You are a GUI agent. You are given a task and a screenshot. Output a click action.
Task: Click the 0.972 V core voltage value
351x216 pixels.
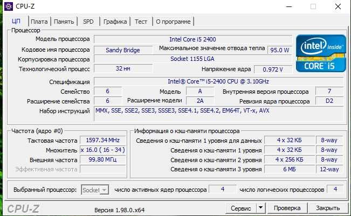coord(273,69)
